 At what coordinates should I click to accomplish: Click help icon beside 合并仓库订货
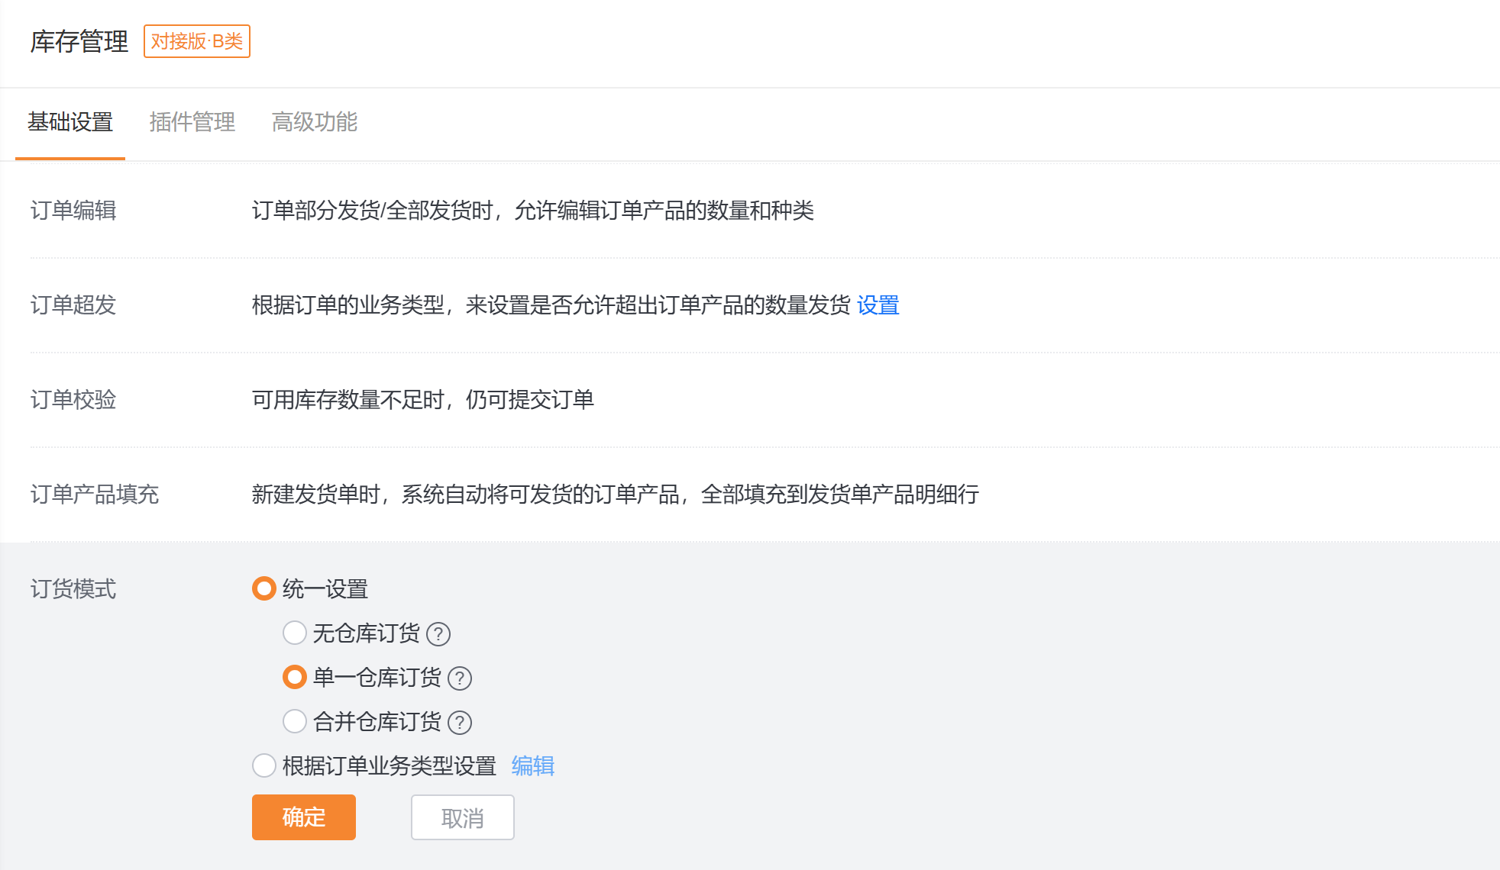(x=460, y=723)
